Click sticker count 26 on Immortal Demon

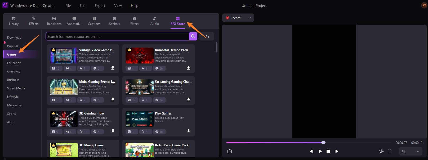(159, 68)
